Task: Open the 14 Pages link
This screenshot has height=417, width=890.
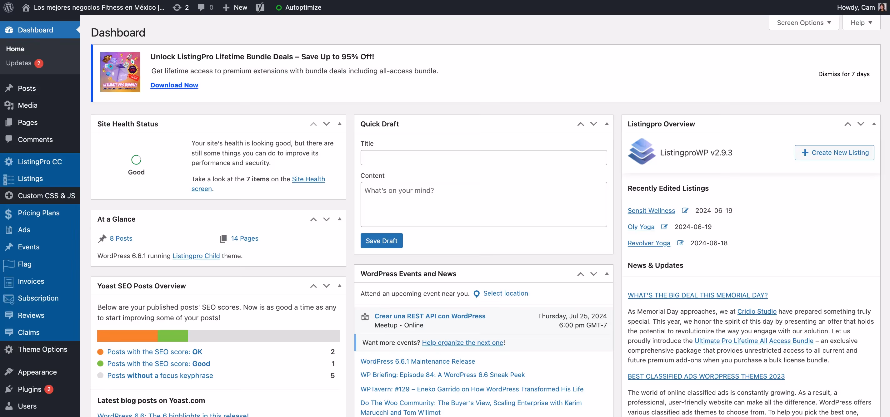Action: coord(244,238)
